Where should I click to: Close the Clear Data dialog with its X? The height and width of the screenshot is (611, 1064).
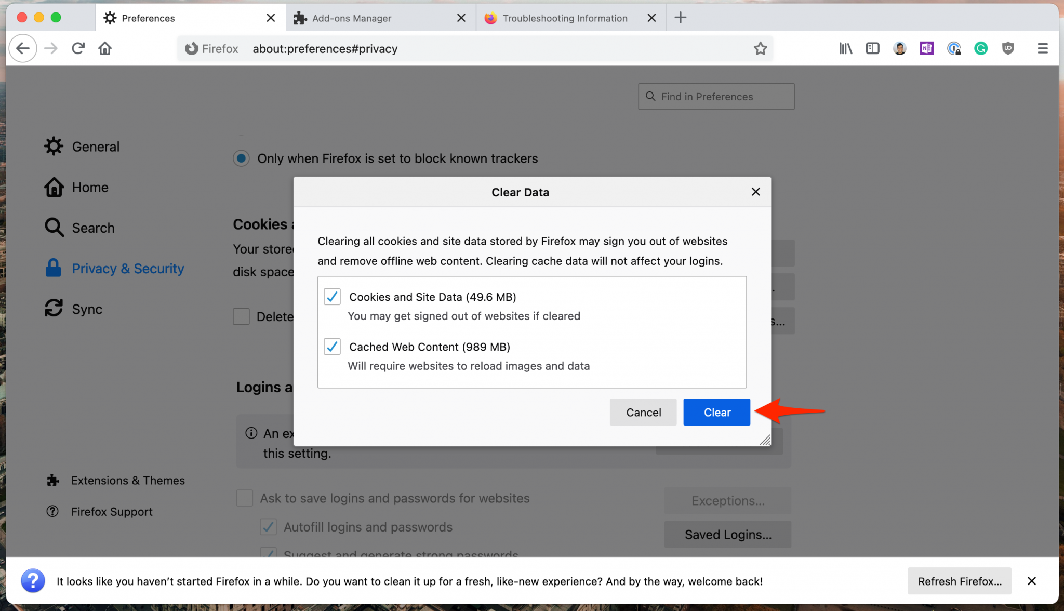point(755,192)
